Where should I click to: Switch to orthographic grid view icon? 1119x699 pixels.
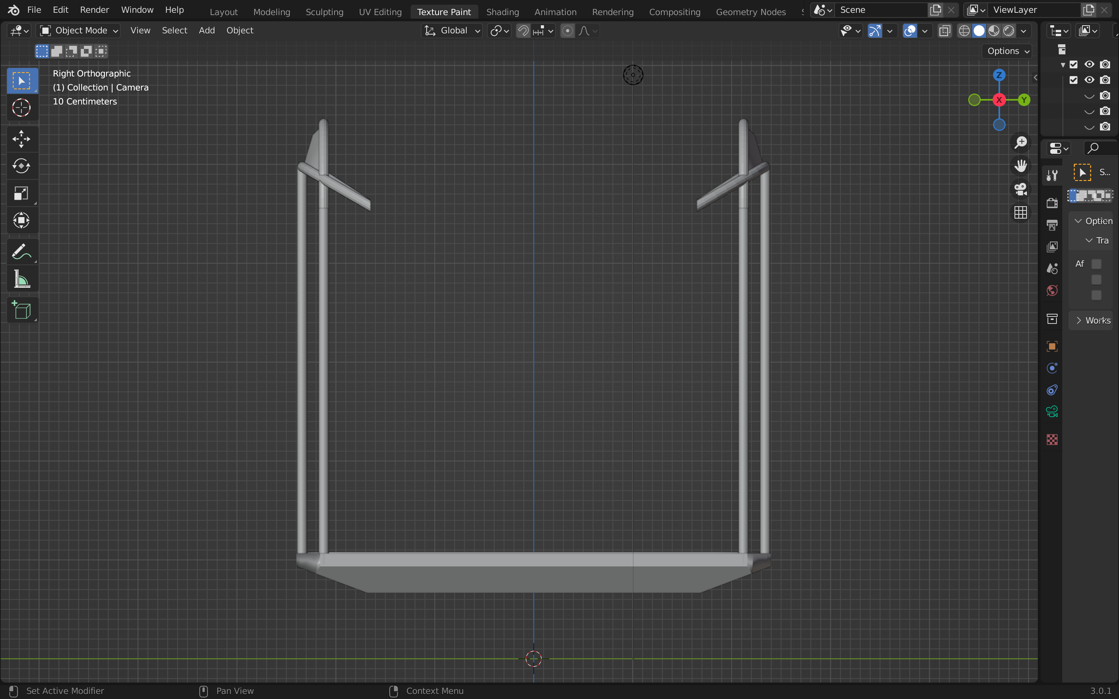pyautogui.click(x=1021, y=213)
